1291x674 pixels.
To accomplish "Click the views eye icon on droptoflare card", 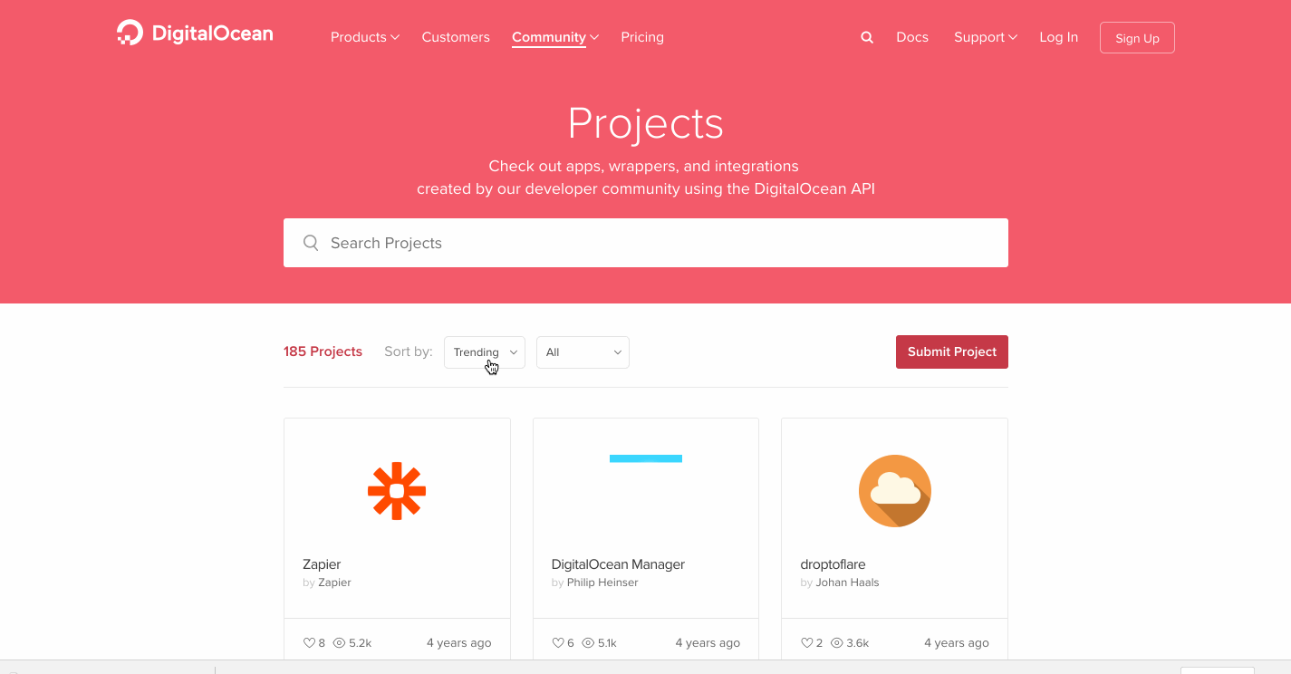I will tap(836, 642).
